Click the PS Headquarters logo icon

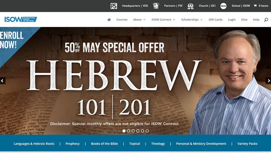tap(114, 6)
